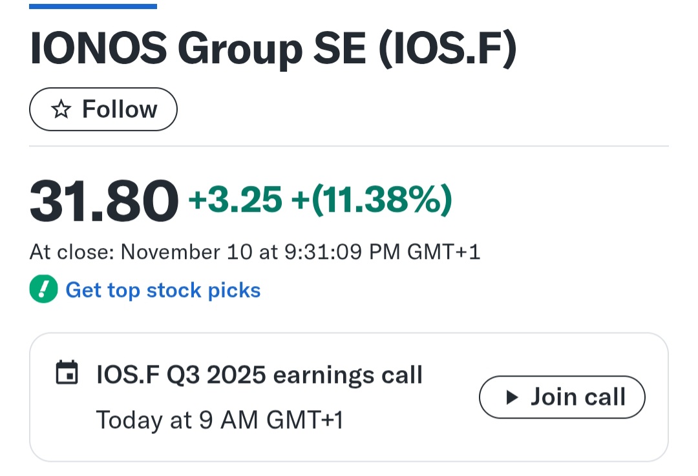Click the (IOS.F) ticker symbol in the heading
Screen dimensions: 698x476
coord(448,48)
